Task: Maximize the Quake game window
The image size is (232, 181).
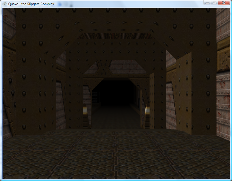Action: point(214,3)
